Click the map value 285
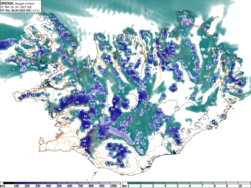This screenshot has height=188, width=251. coord(192,96)
